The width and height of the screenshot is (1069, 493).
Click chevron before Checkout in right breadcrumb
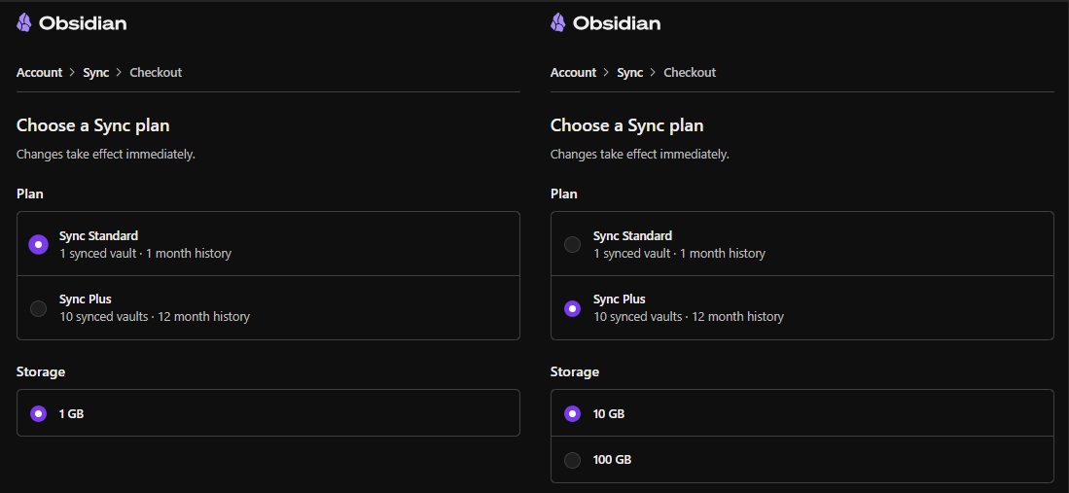654,73
